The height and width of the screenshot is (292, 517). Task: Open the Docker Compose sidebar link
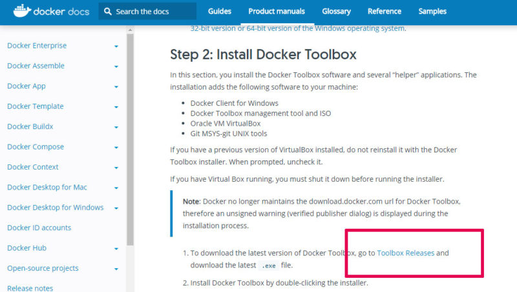[36, 147]
